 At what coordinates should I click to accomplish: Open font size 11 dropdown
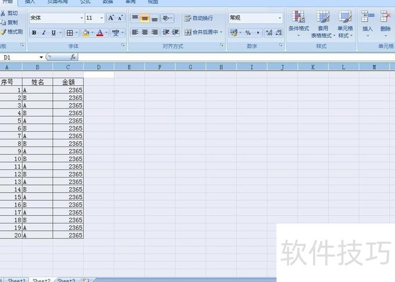coord(102,18)
